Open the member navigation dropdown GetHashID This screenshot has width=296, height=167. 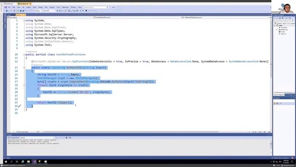[x=226, y=18]
